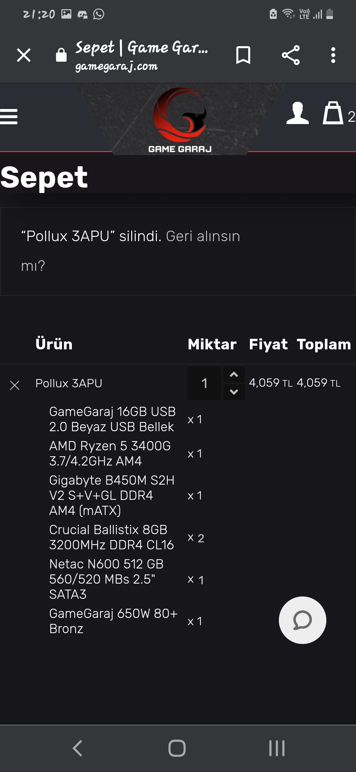This screenshot has width=356, height=772.
Task: Click the Geri alınsın mı undo link
Action: [203, 237]
